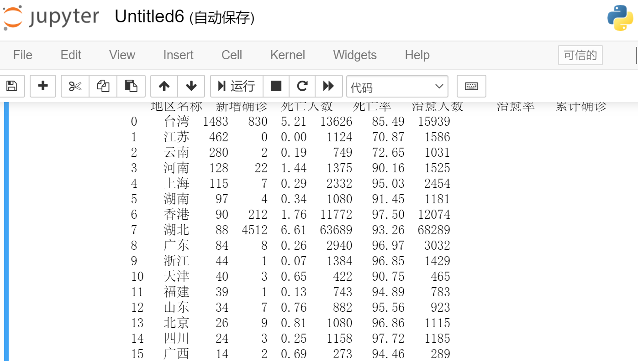Open the Help menu
This screenshot has height=361, width=638.
coord(417,55)
